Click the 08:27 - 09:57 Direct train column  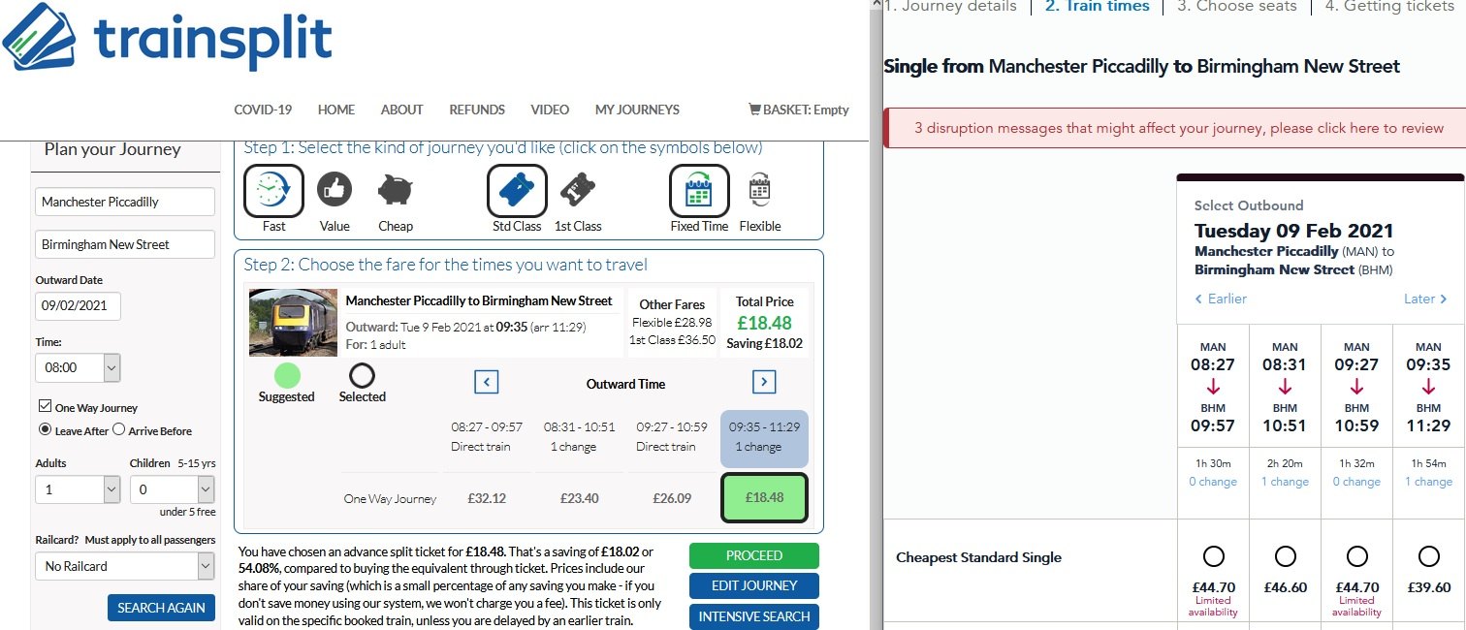click(487, 436)
